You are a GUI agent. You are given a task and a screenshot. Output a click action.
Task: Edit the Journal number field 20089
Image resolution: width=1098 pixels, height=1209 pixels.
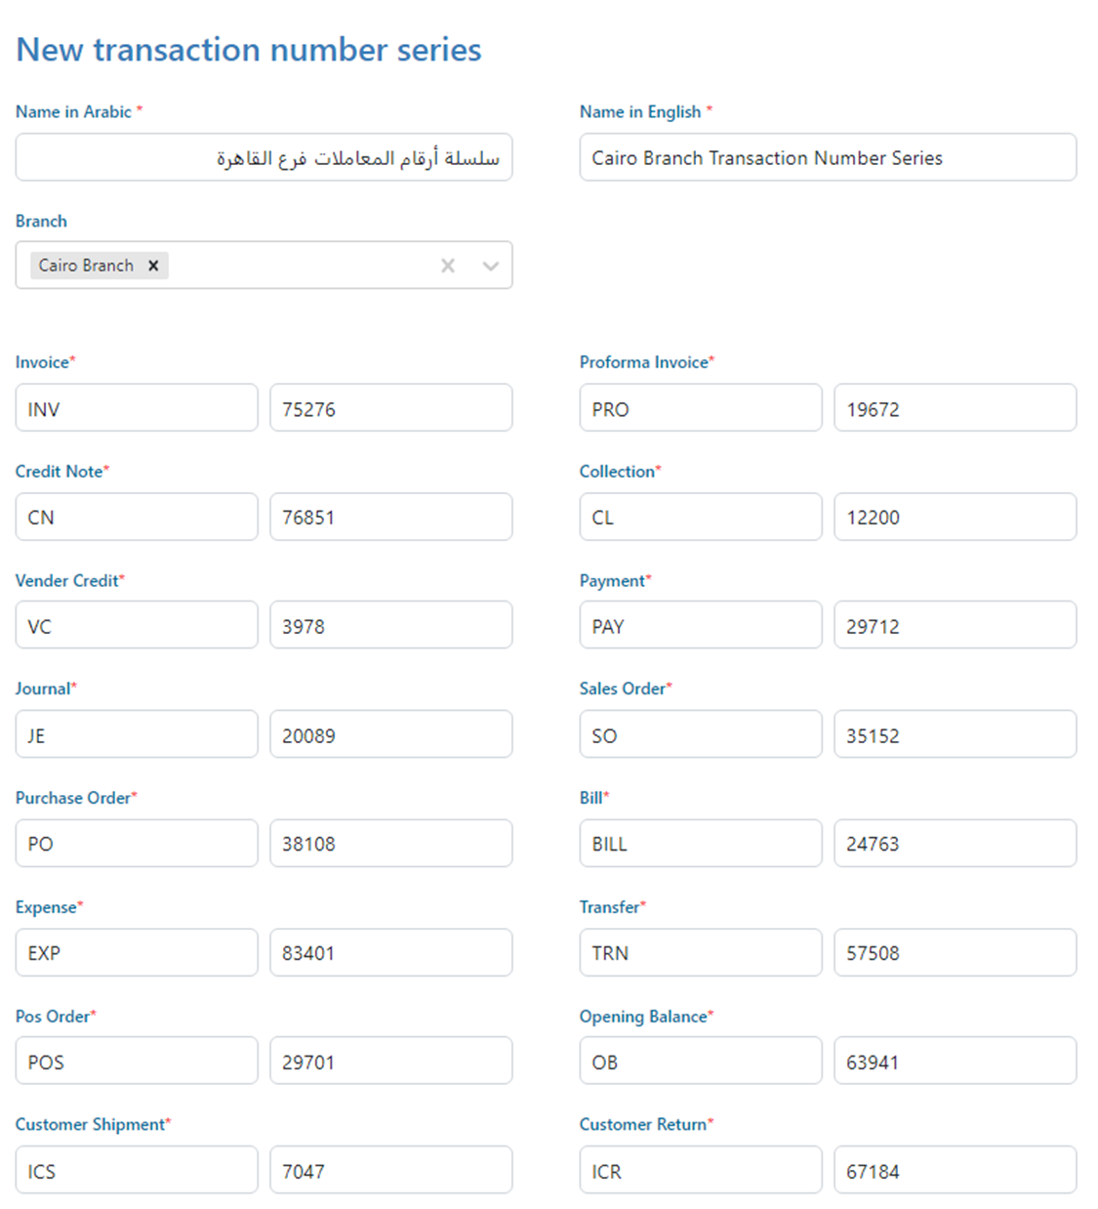pos(390,734)
